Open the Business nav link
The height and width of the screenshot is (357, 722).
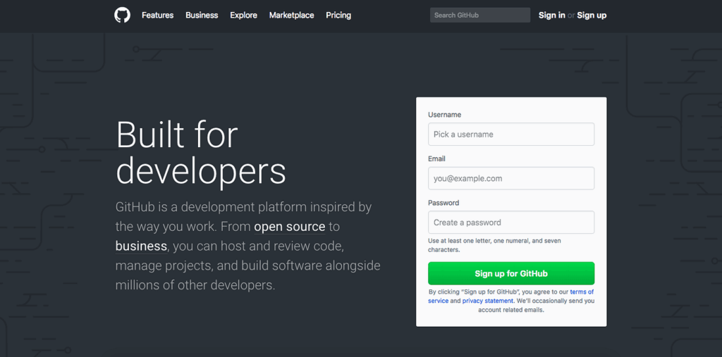click(x=202, y=15)
